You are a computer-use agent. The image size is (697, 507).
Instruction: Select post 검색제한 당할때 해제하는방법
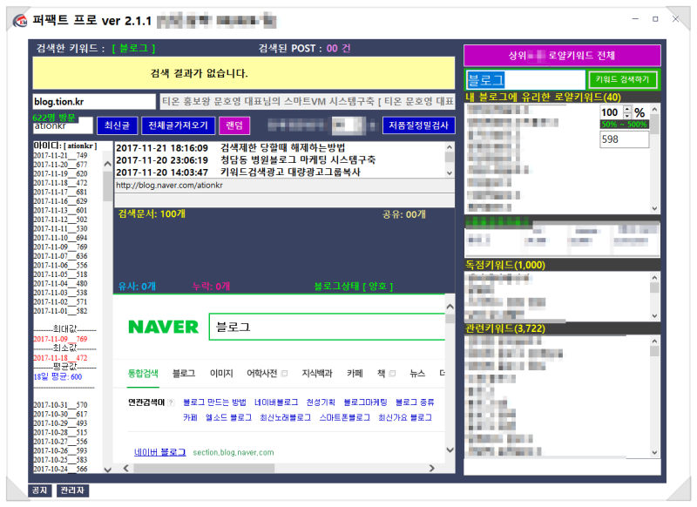click(x=282, y=147)
